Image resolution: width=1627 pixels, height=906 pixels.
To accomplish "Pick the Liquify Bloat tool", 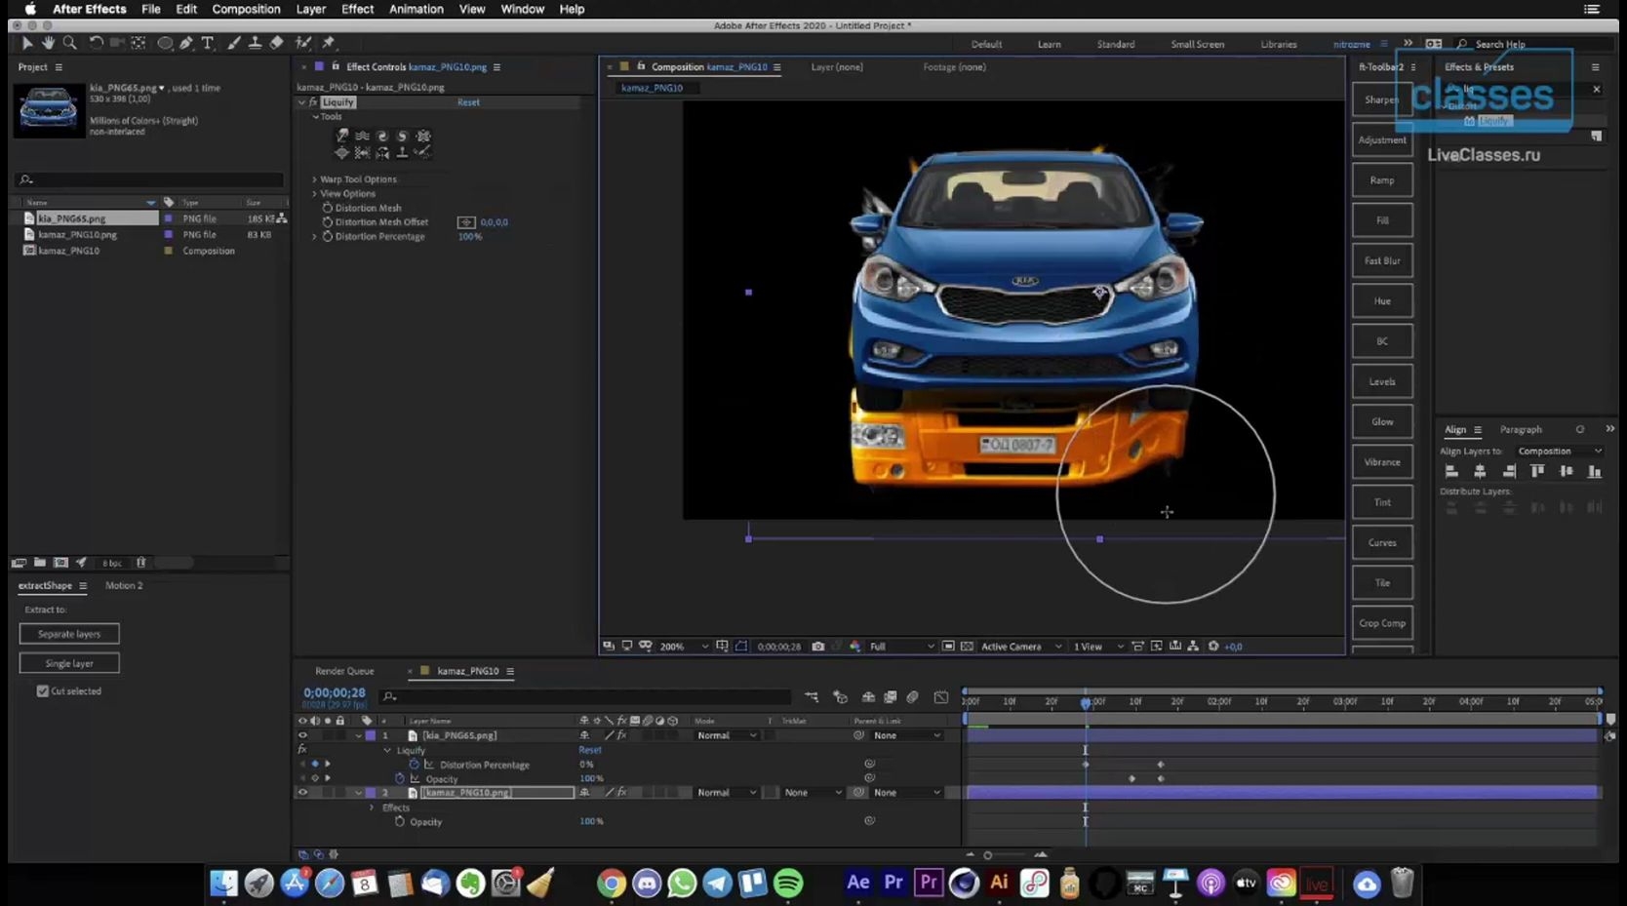I will pos(341,152).
